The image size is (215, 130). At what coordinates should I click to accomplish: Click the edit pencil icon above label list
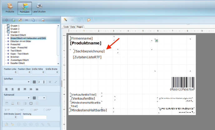click(20, 20)
